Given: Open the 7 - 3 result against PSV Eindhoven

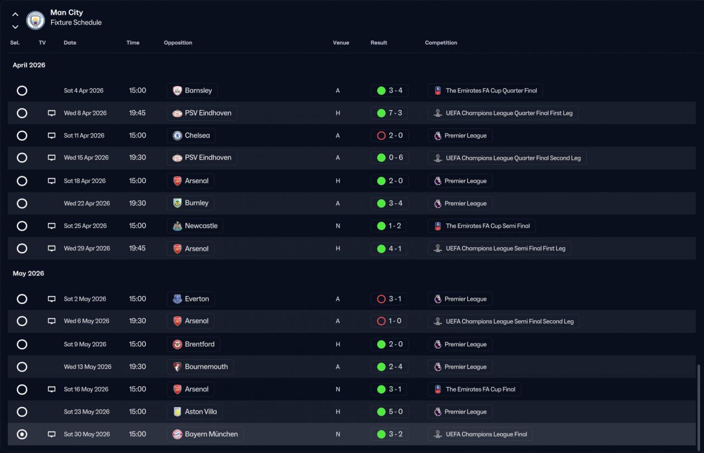Looking at the screenshot, I should tap(389, 113).
